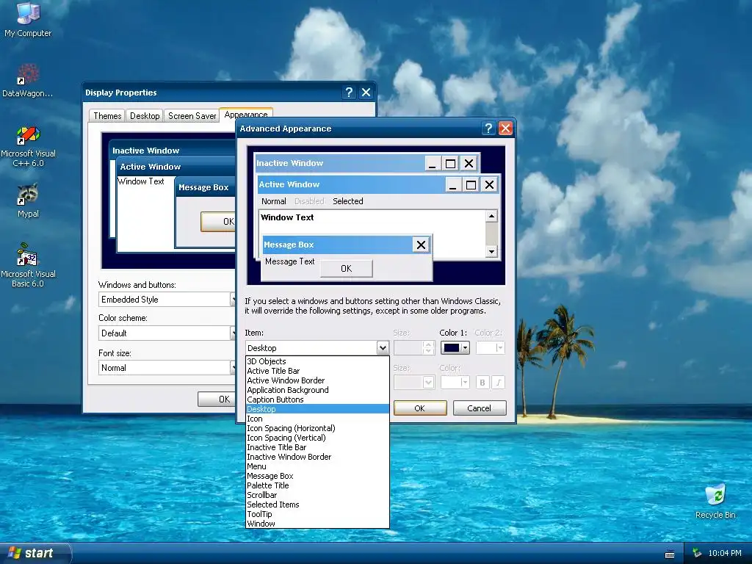Close the Advanced Appearance dialog
Screen dimensions: 752x564
coord(505,128)
